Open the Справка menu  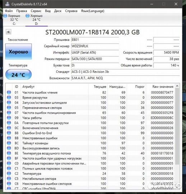point(71,11)
